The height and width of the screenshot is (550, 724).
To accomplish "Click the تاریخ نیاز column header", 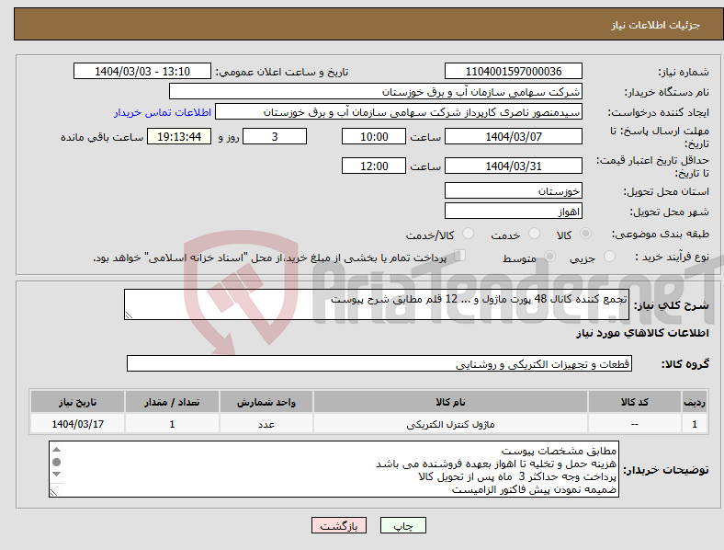I will pos(77,402).
